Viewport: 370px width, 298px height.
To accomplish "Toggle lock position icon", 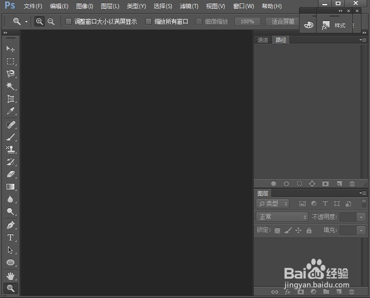I will pyautogui.click(x=298, y=230).
